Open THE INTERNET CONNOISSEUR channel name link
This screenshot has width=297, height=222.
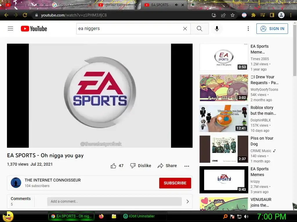tap(53, 180)
